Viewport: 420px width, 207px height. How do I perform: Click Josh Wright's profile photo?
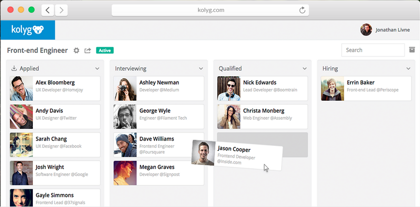[x=21, y=173]
